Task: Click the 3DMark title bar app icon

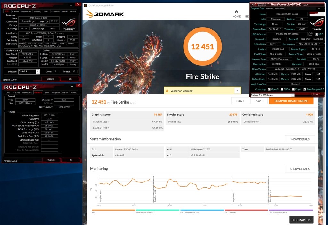Action: [85, 5]
